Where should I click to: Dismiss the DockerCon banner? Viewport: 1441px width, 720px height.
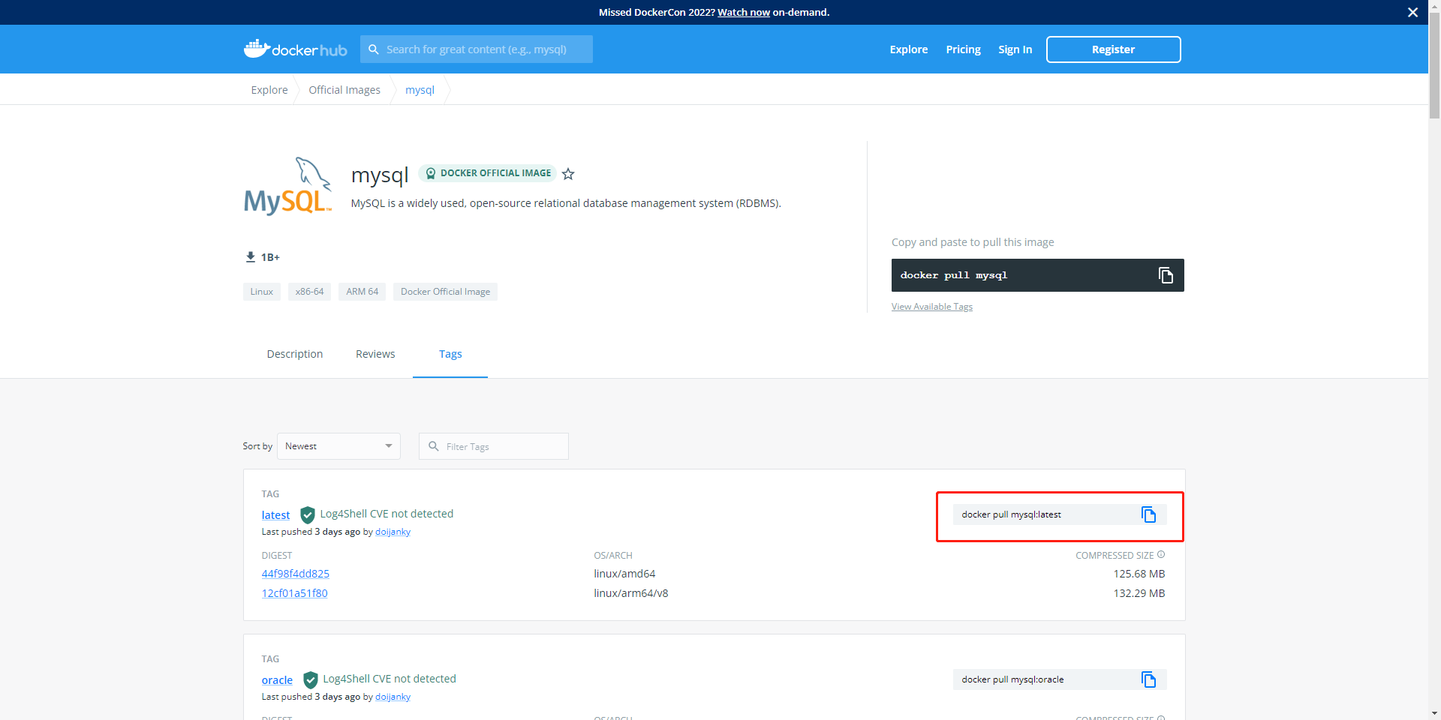pos(1412,12)
